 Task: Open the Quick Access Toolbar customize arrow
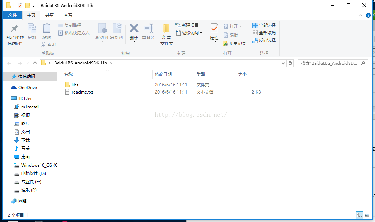click(x=34, y=6)
